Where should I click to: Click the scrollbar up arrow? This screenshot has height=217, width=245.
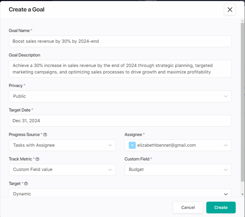click(242, 21)
